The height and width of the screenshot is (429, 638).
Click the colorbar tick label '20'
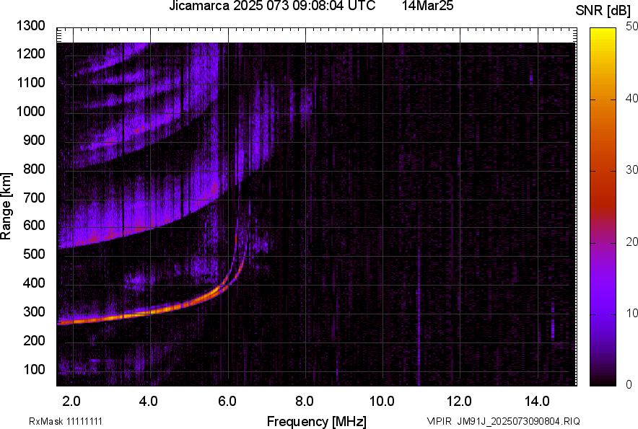[632, 242]
